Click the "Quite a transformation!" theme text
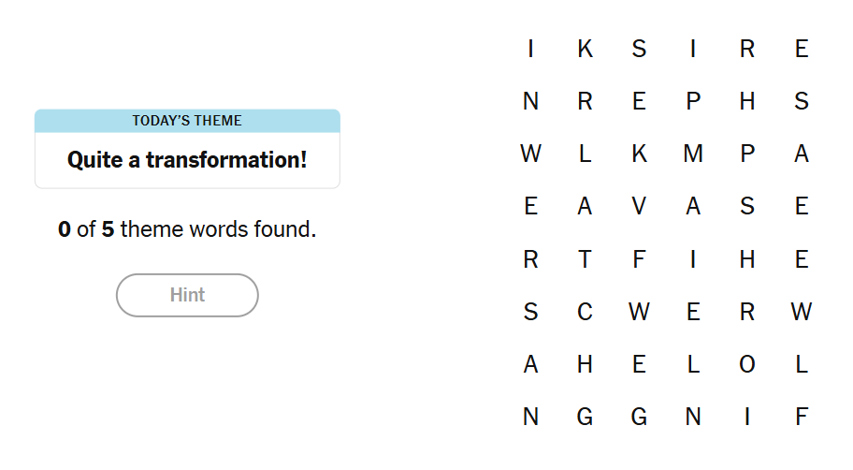 point(187,160)
